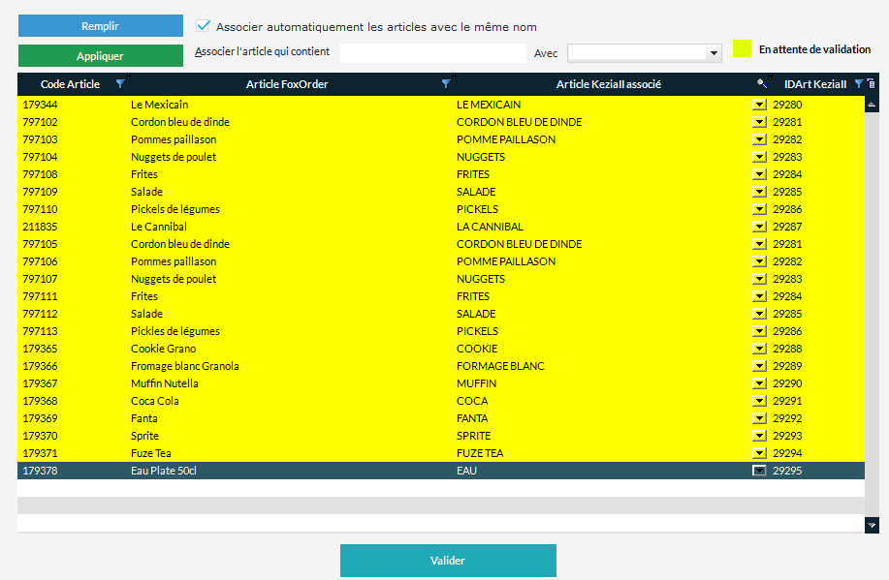Click the IDArt Keziall column filter icon
The height and width of the screenshot is (580, 889).
(x=858, y=84)
